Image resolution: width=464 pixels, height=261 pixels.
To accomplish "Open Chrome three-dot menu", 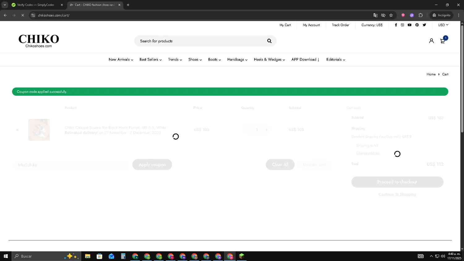I will point(459,15).
